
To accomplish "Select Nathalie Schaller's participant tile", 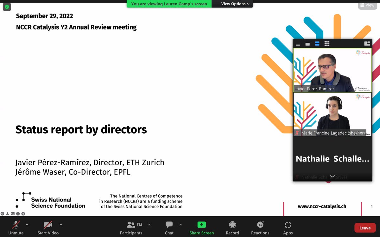I will [332, 159].
